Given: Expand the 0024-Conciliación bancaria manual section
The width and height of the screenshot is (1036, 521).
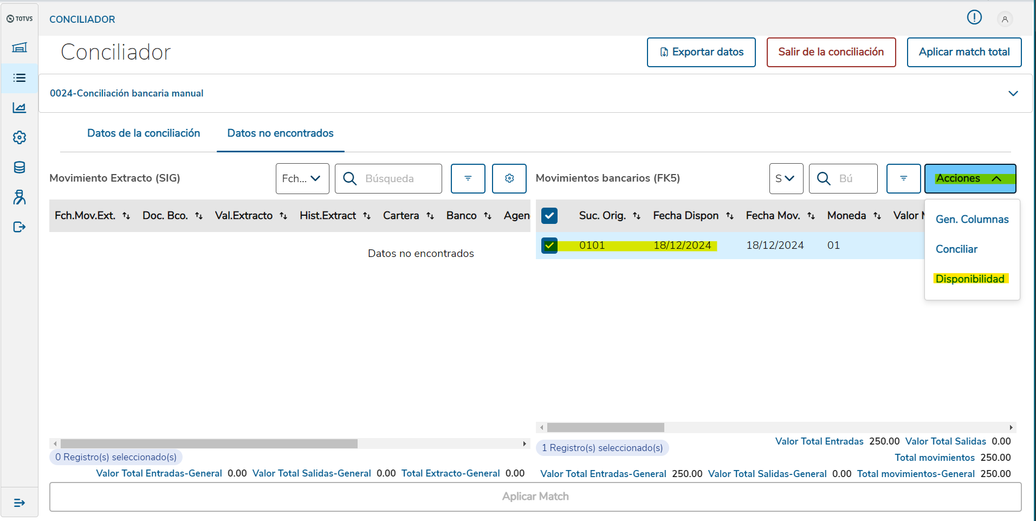Looking at the screenshot, I should [x=1014, y=93].
